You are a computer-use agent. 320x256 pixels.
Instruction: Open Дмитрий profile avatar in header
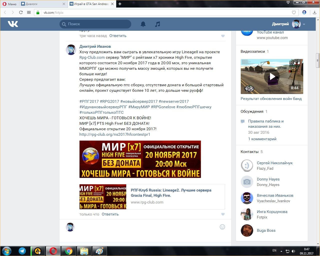tap(296, 24)
